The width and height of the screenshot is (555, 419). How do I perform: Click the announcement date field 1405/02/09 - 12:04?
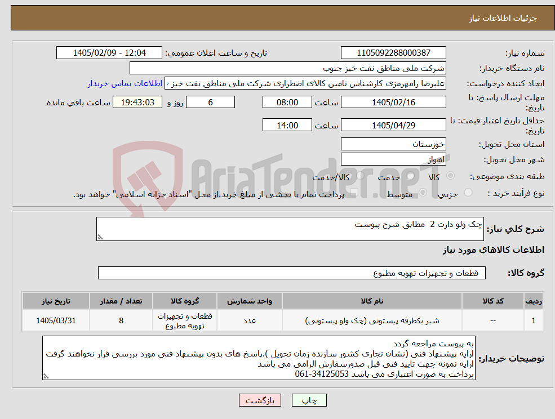109,53
